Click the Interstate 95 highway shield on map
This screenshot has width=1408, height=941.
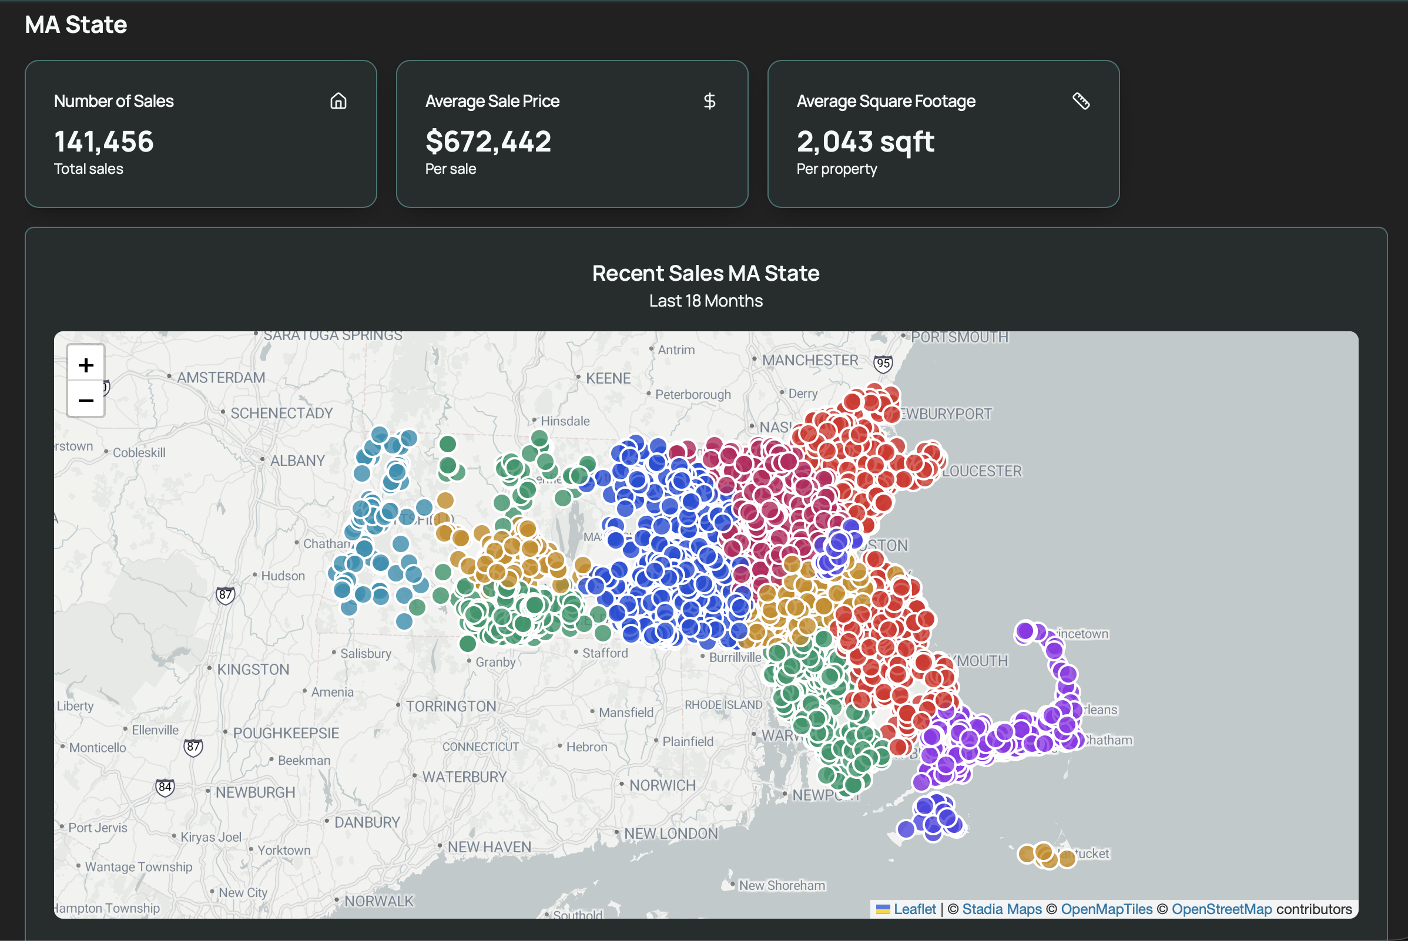click(x=883, y=363)
